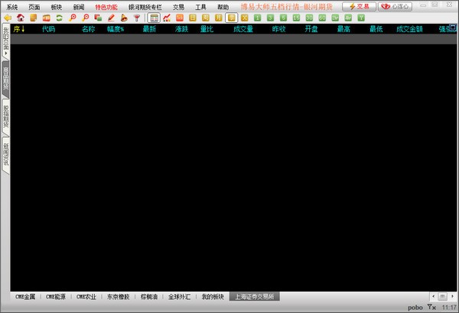
Task: Click the alert bell icon
Action: click(124, 18)
